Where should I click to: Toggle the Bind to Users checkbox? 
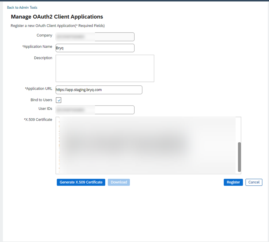pyautogui.click(x=59, y=100)
